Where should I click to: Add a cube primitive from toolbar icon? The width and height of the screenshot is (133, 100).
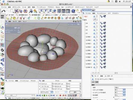pos(73,11)
